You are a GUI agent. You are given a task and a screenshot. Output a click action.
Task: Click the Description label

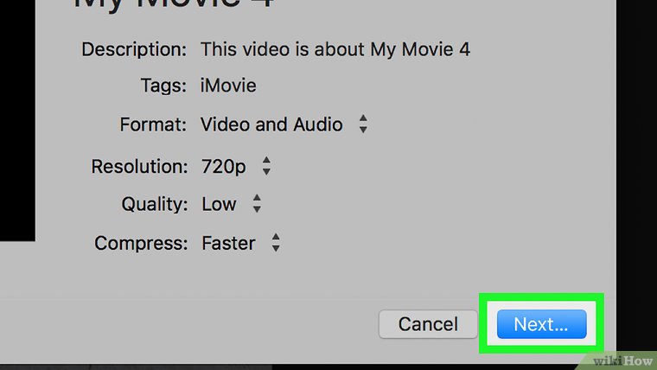click(x=134, y=48)
